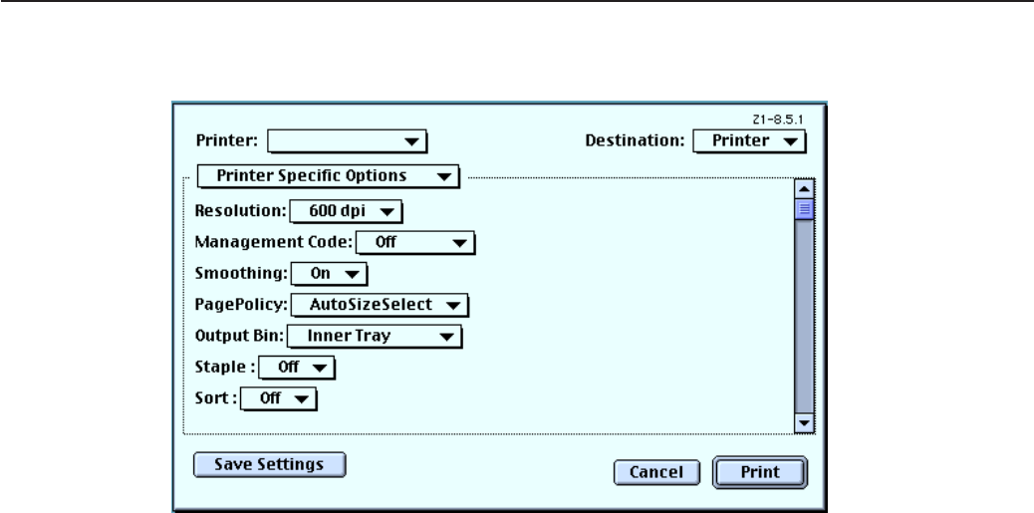
Task: Change the Resolution 600 dpi dropdown
Action: pos(345,211)
